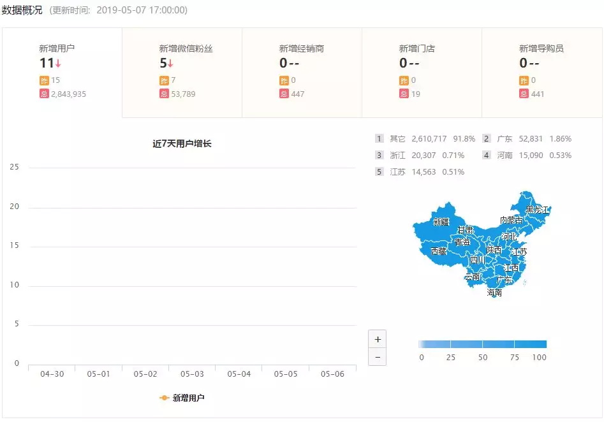Image resolution: width=604 pixels, height=422 pixels.
Task: Click the 04-30 axis date label
Action: point(52,374)
